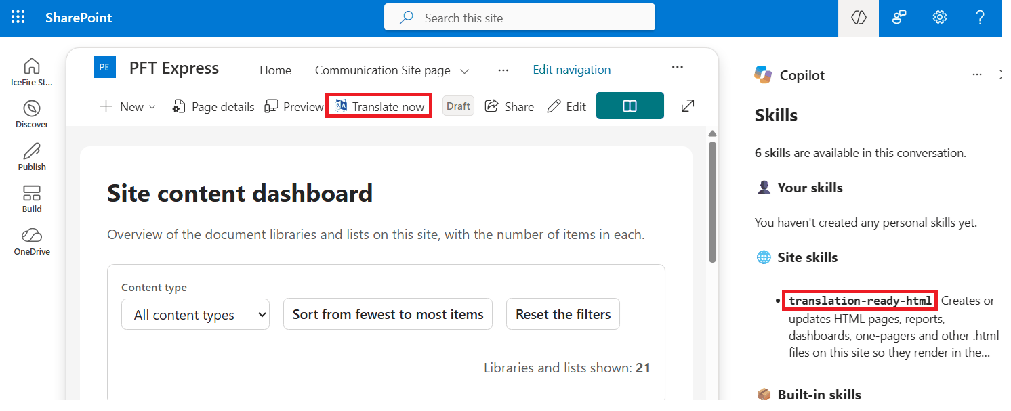
Task: Open OneDrive in the left sidebar
Action: (32, 242)
